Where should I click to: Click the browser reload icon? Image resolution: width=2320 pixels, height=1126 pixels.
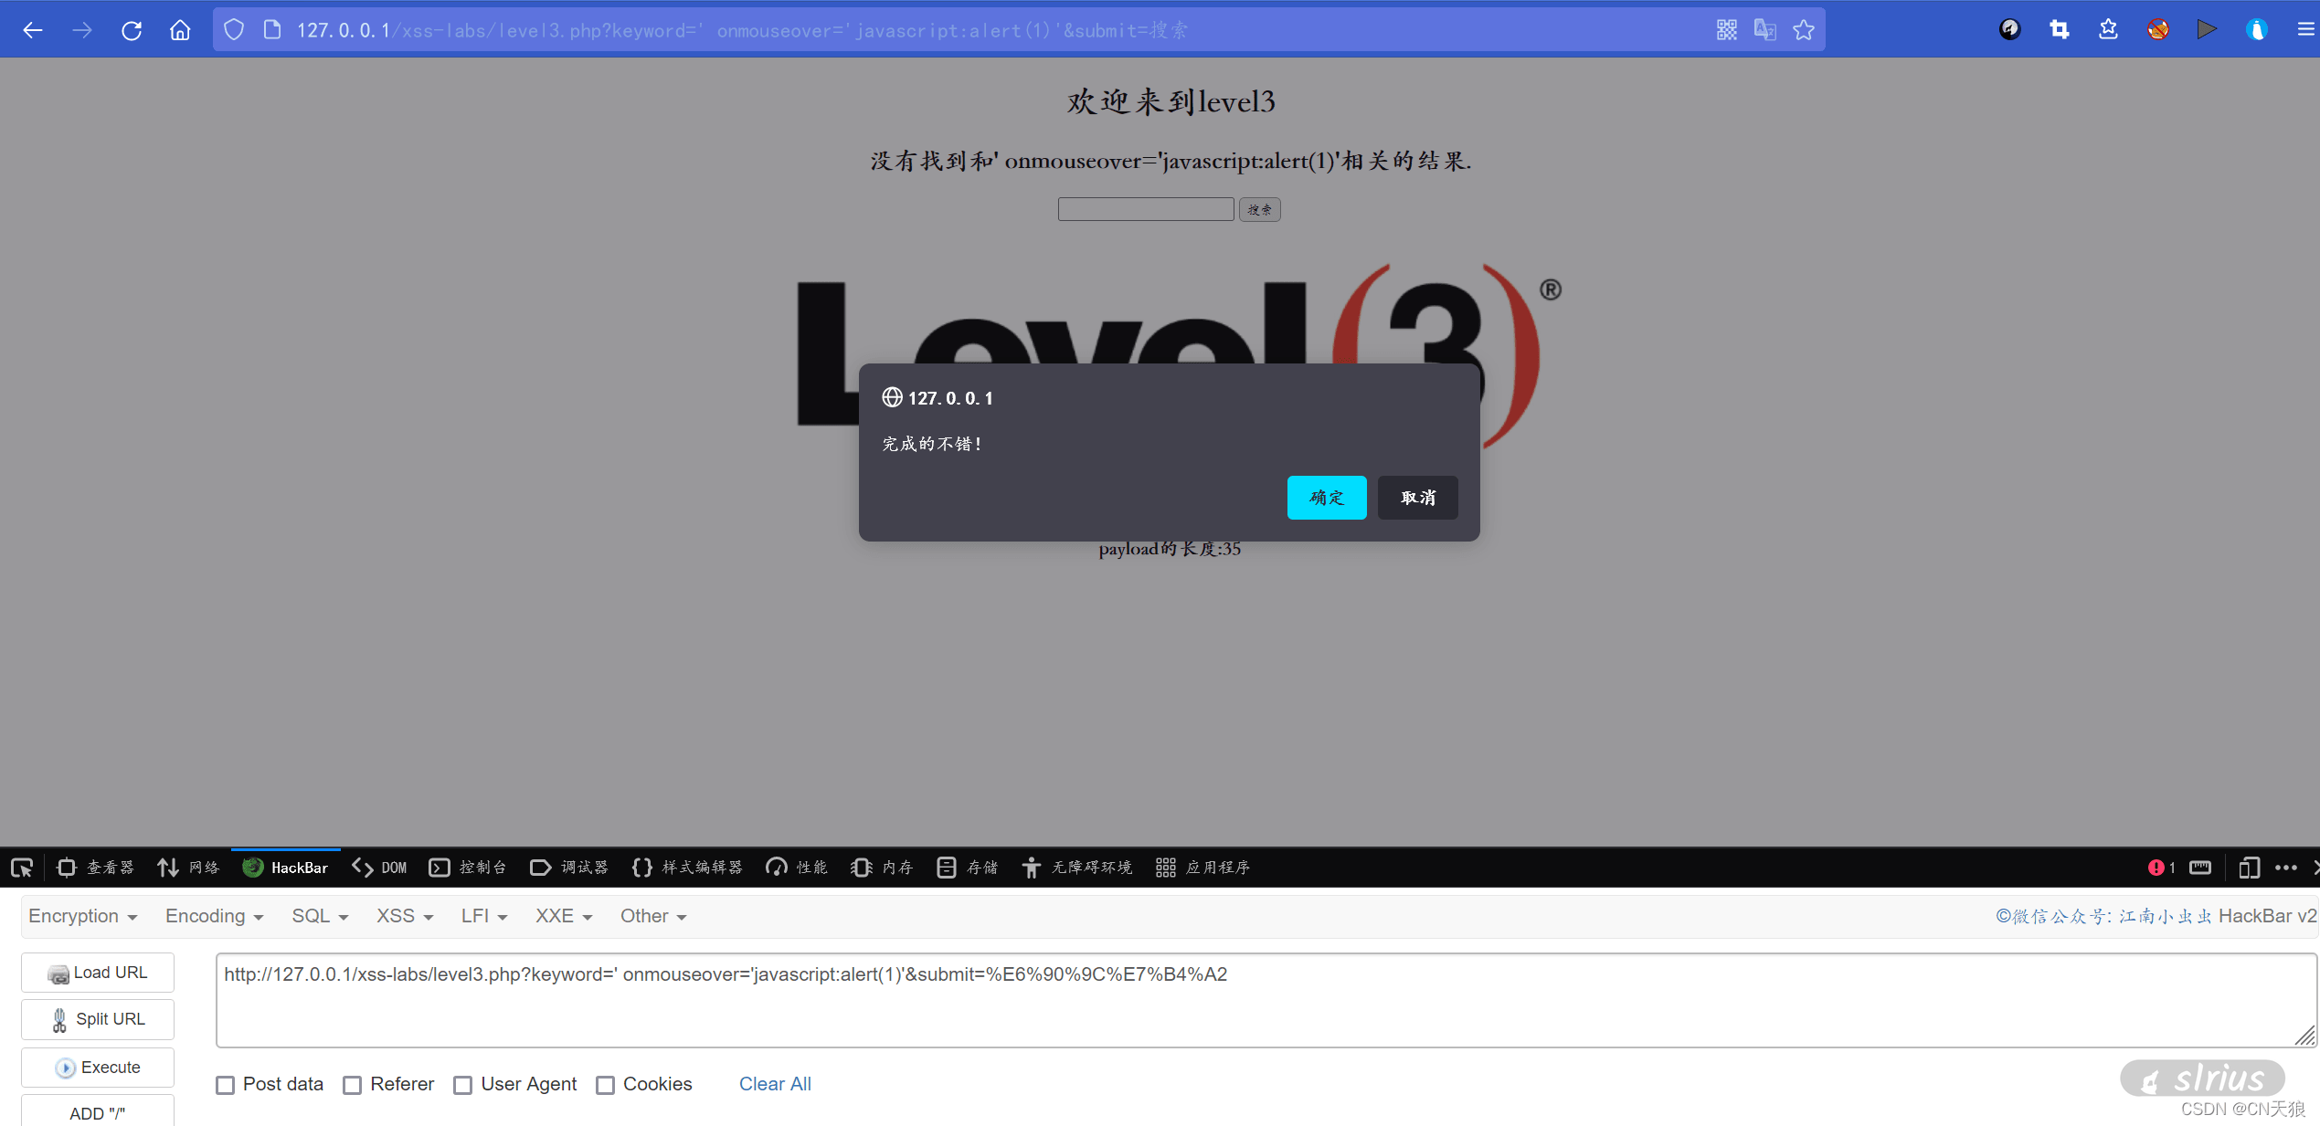point(132,30)
